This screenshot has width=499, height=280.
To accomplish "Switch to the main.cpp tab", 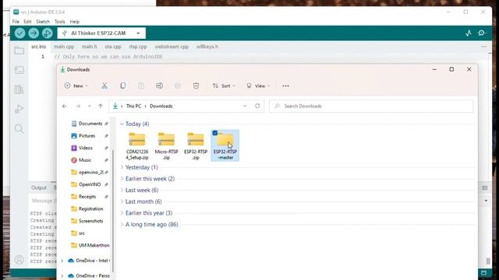I will (x=64, y=47).
